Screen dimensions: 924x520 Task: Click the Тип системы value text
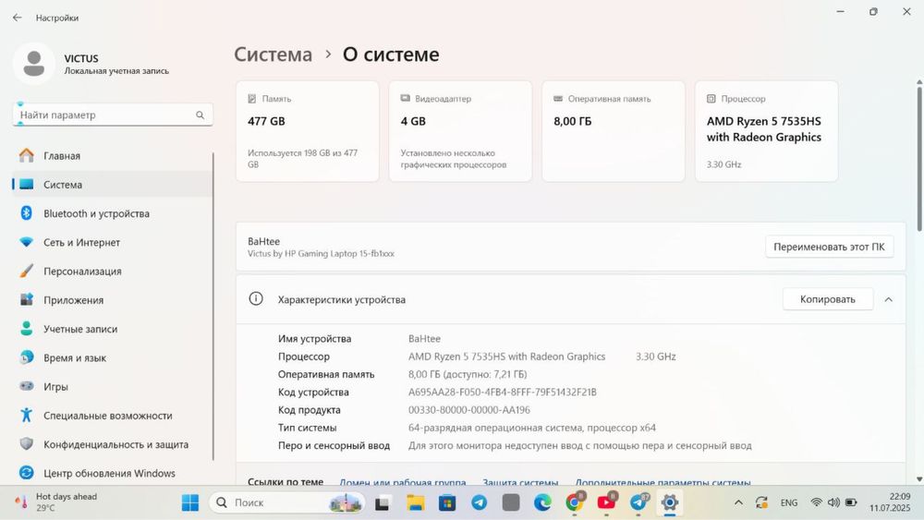(532, 428)
